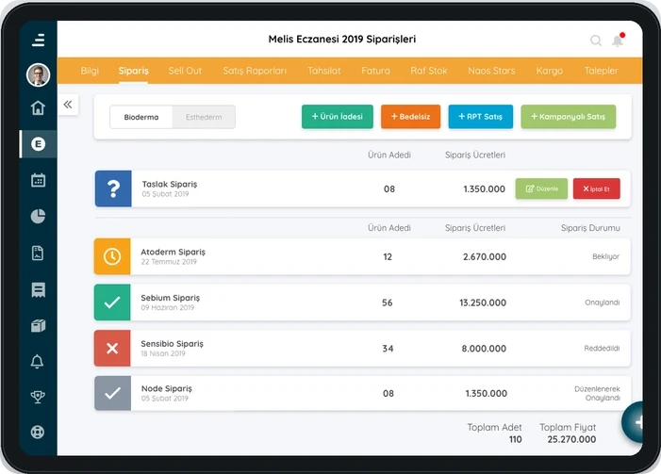
Task: Click the Onaylandı status of Sebium
Action: 603,302
